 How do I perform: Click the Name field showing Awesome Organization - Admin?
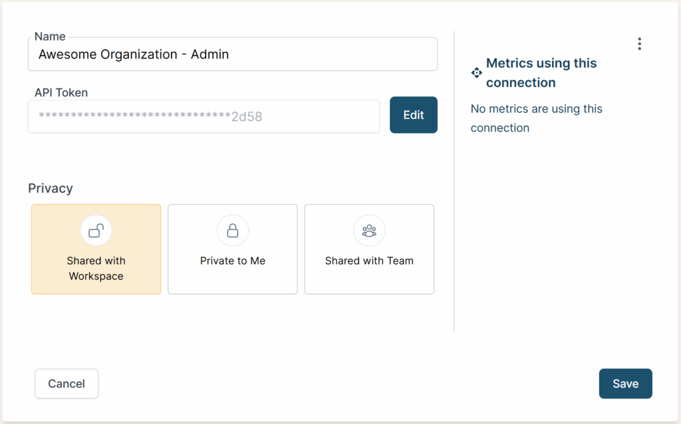click(x=233, y=54)
